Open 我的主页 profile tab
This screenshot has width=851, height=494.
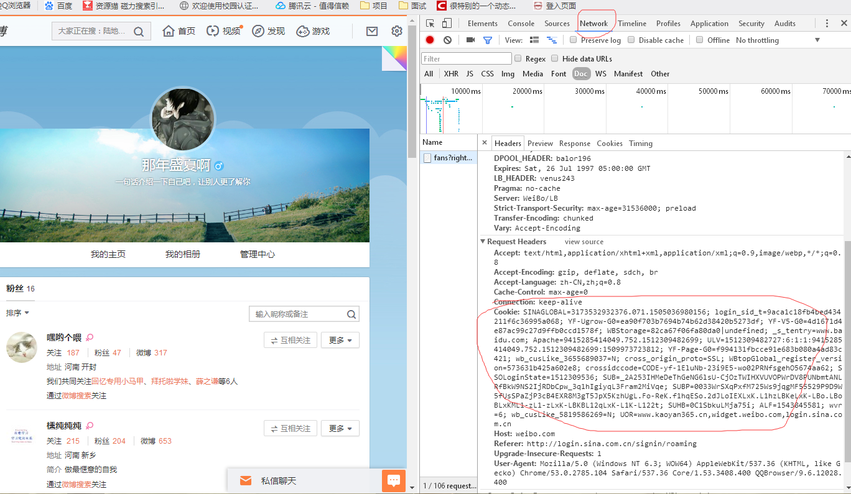(x=108, y=254)
